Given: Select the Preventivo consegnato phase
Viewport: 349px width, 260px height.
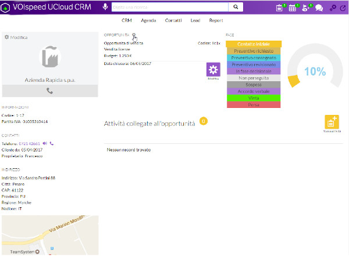Looking at the screenshot, I should point(254,57).
